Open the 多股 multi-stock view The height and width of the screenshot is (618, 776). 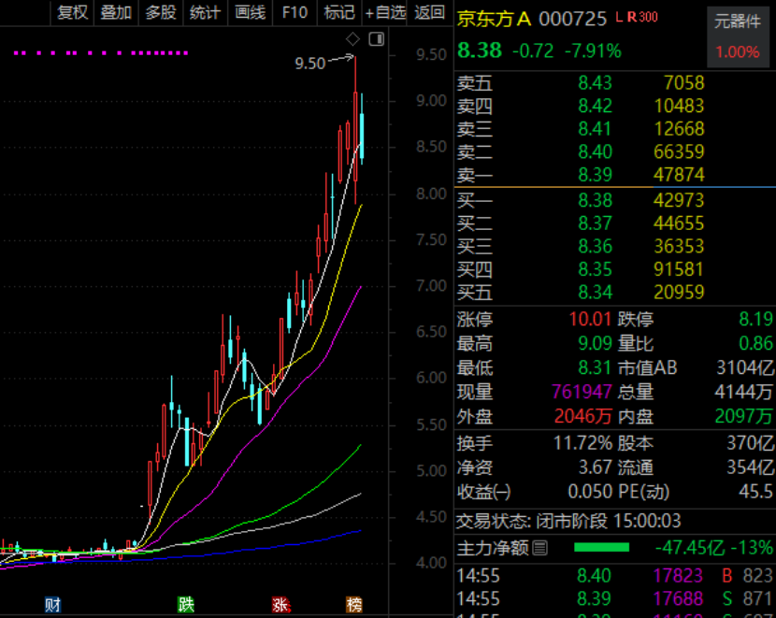161,12
